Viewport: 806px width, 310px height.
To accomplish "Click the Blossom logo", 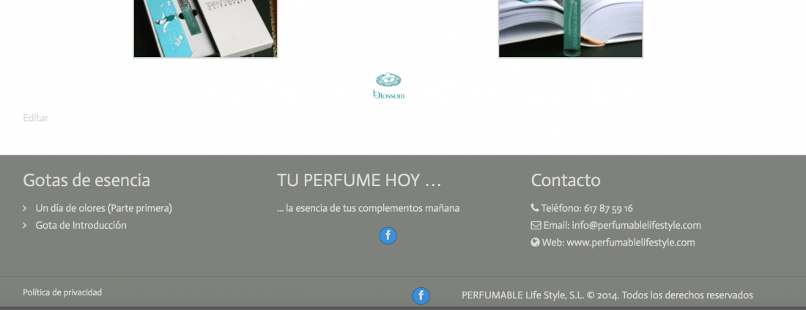I will click(388, 86).
